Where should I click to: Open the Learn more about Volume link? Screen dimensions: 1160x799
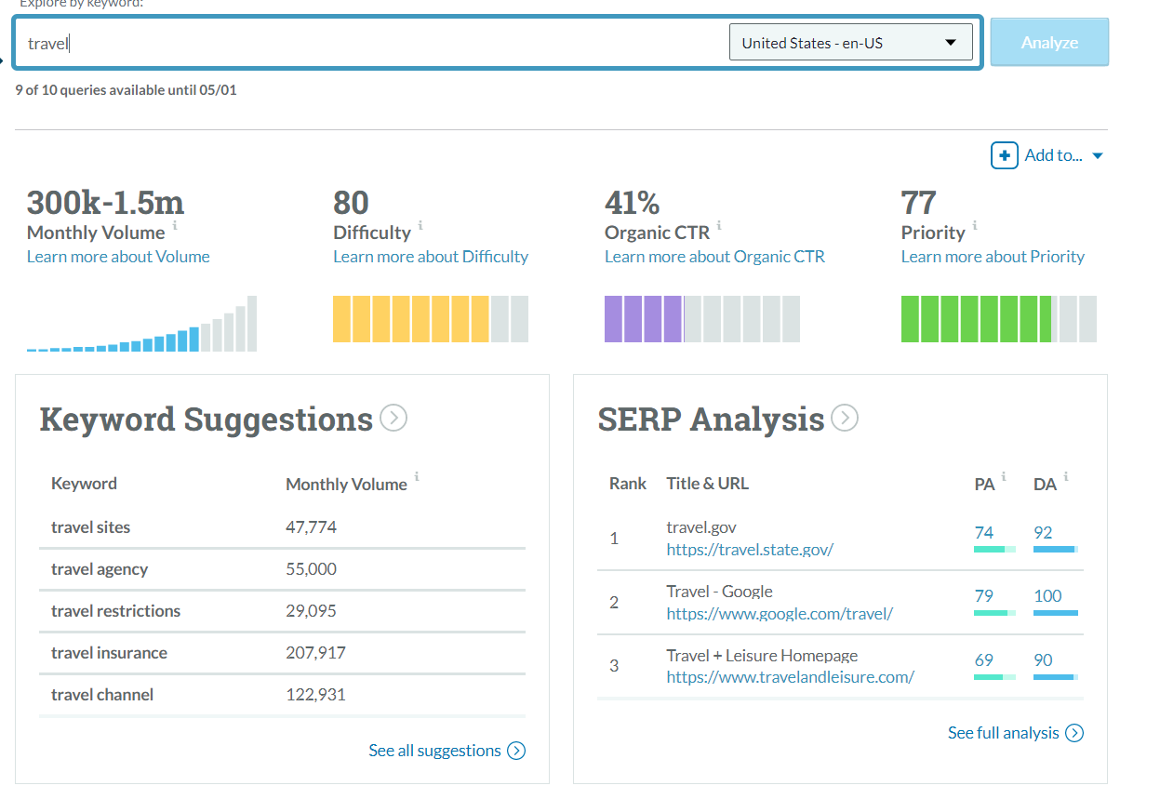117,256
